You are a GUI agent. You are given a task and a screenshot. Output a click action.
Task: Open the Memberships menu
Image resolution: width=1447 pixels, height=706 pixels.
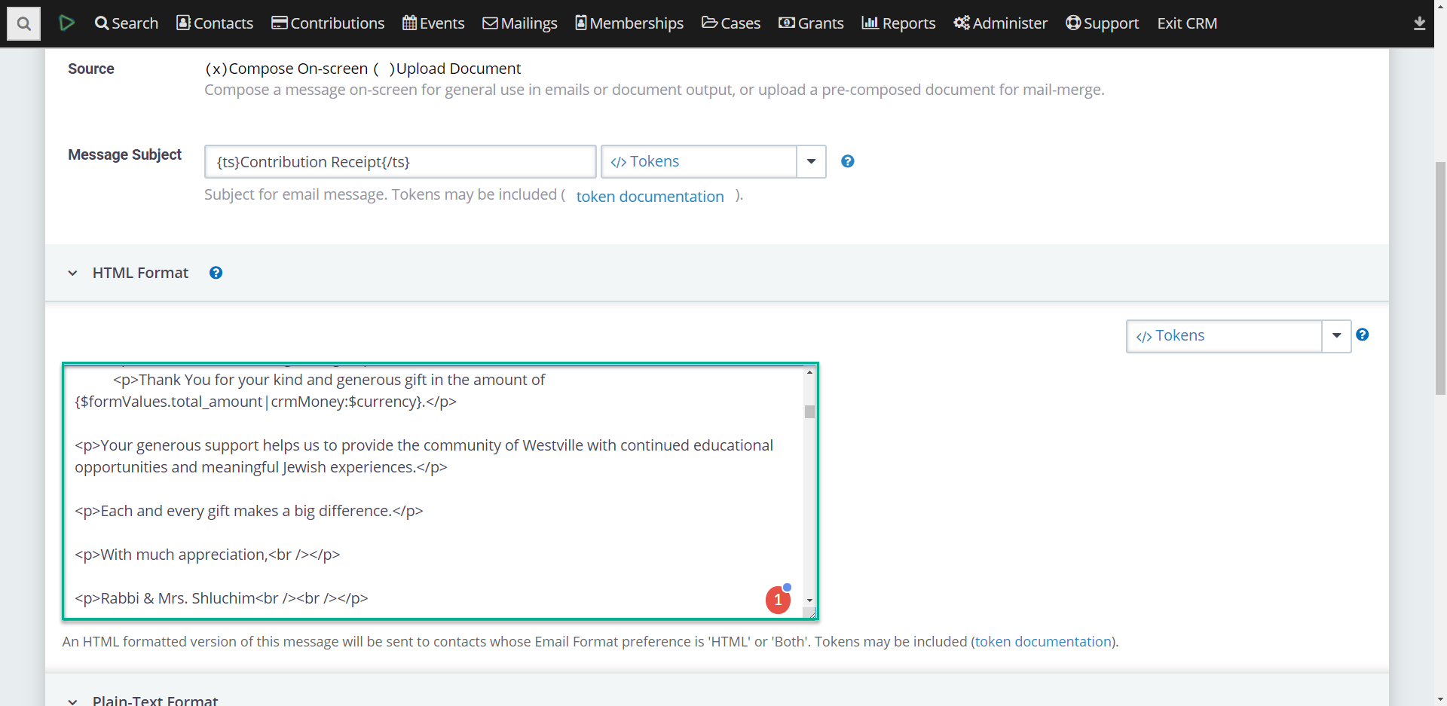tap(629, 23)
